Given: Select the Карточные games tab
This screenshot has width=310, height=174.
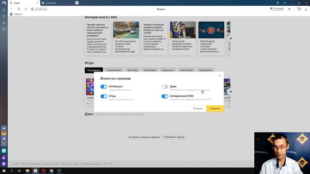Looking at the screenshot, I should (x=168, y=70).
